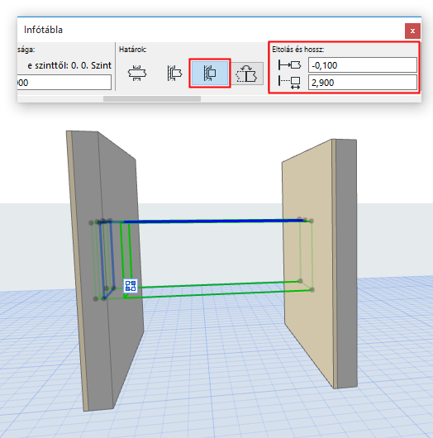The height and width of the screenshot is (438, 433).
Task: Click the partially visible height field ending in 00
Action: pos(64,83)
